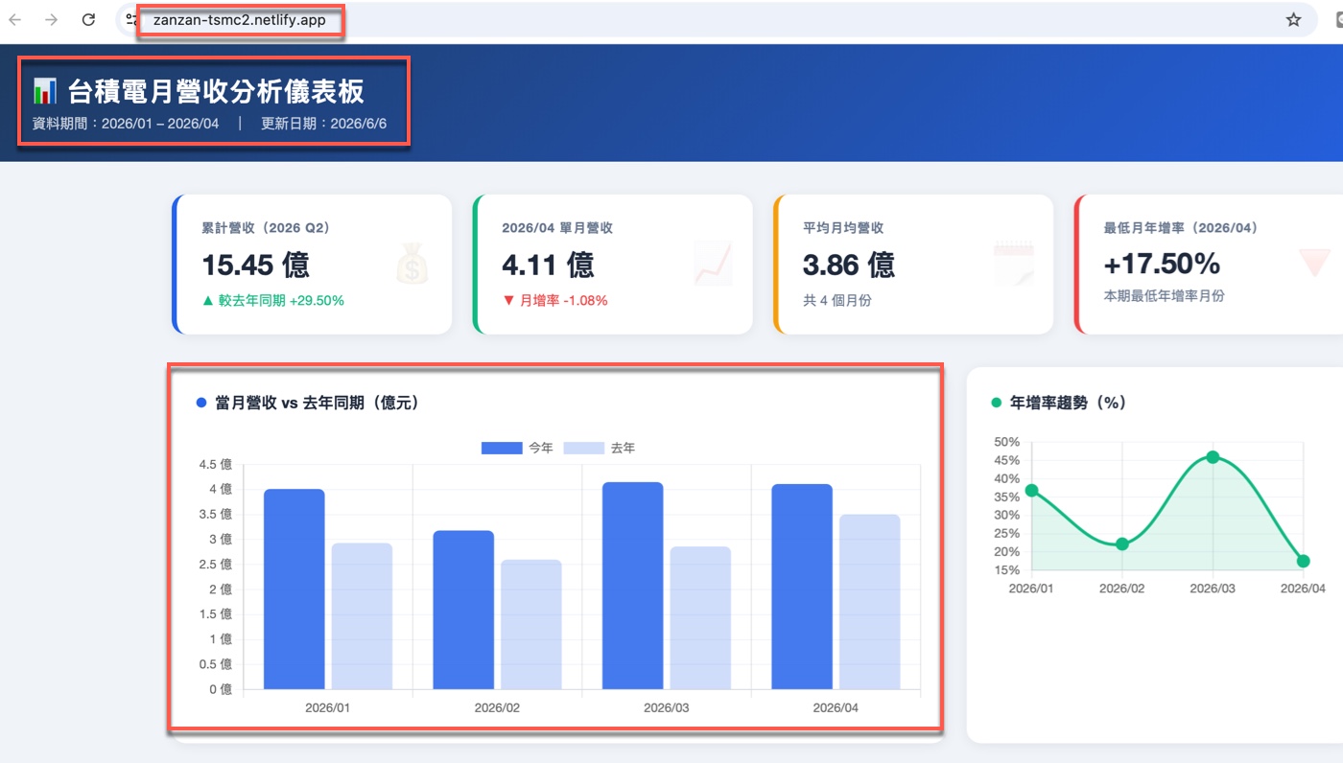Click the calendar icon on 平均月均營收 card
Viewport: 1343px width, 763px height.
click(1014, 264)
